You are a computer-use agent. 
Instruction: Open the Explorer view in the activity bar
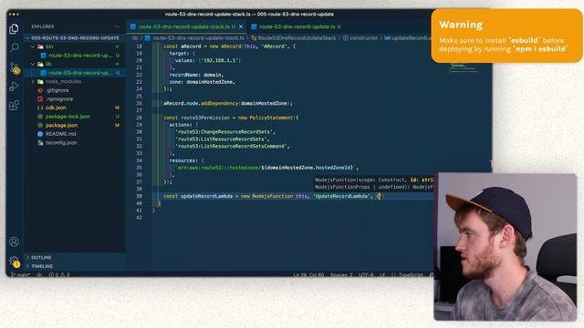coord(14,29)
